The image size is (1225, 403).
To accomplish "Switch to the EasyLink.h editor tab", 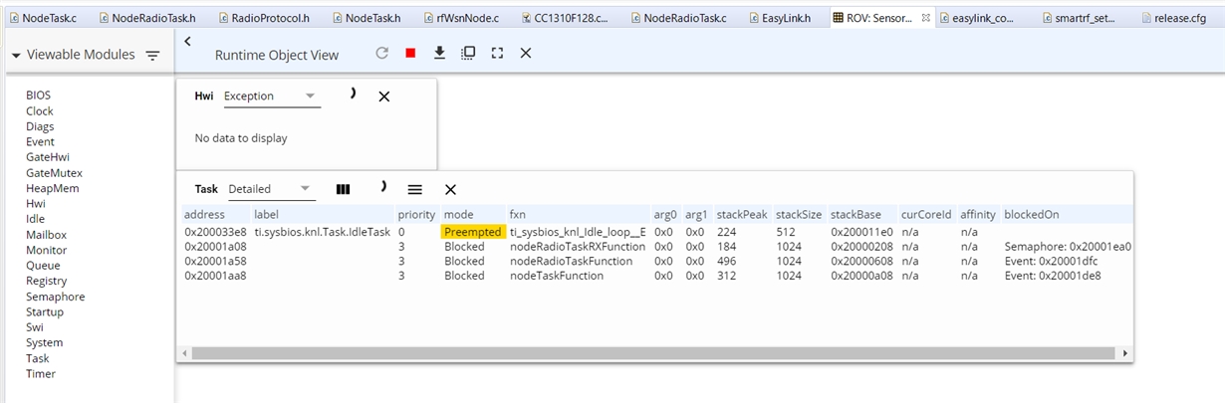I will click(x=792, y=18).
